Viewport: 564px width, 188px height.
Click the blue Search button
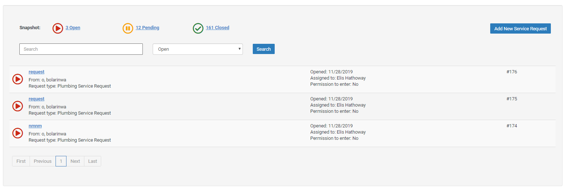pyautogui.click(x=263, y=49)
